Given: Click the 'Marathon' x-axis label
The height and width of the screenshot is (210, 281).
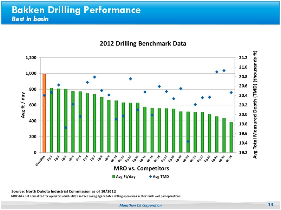Looking at the screenshot, I should [x=40, y=161].
